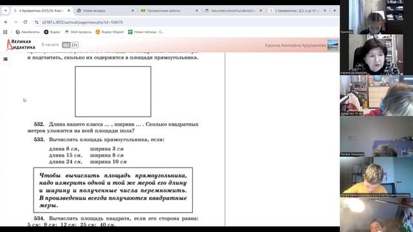Click the Великая Дидактика logo
This screenshot has height=232, width=413.
[x=21, y=44]
